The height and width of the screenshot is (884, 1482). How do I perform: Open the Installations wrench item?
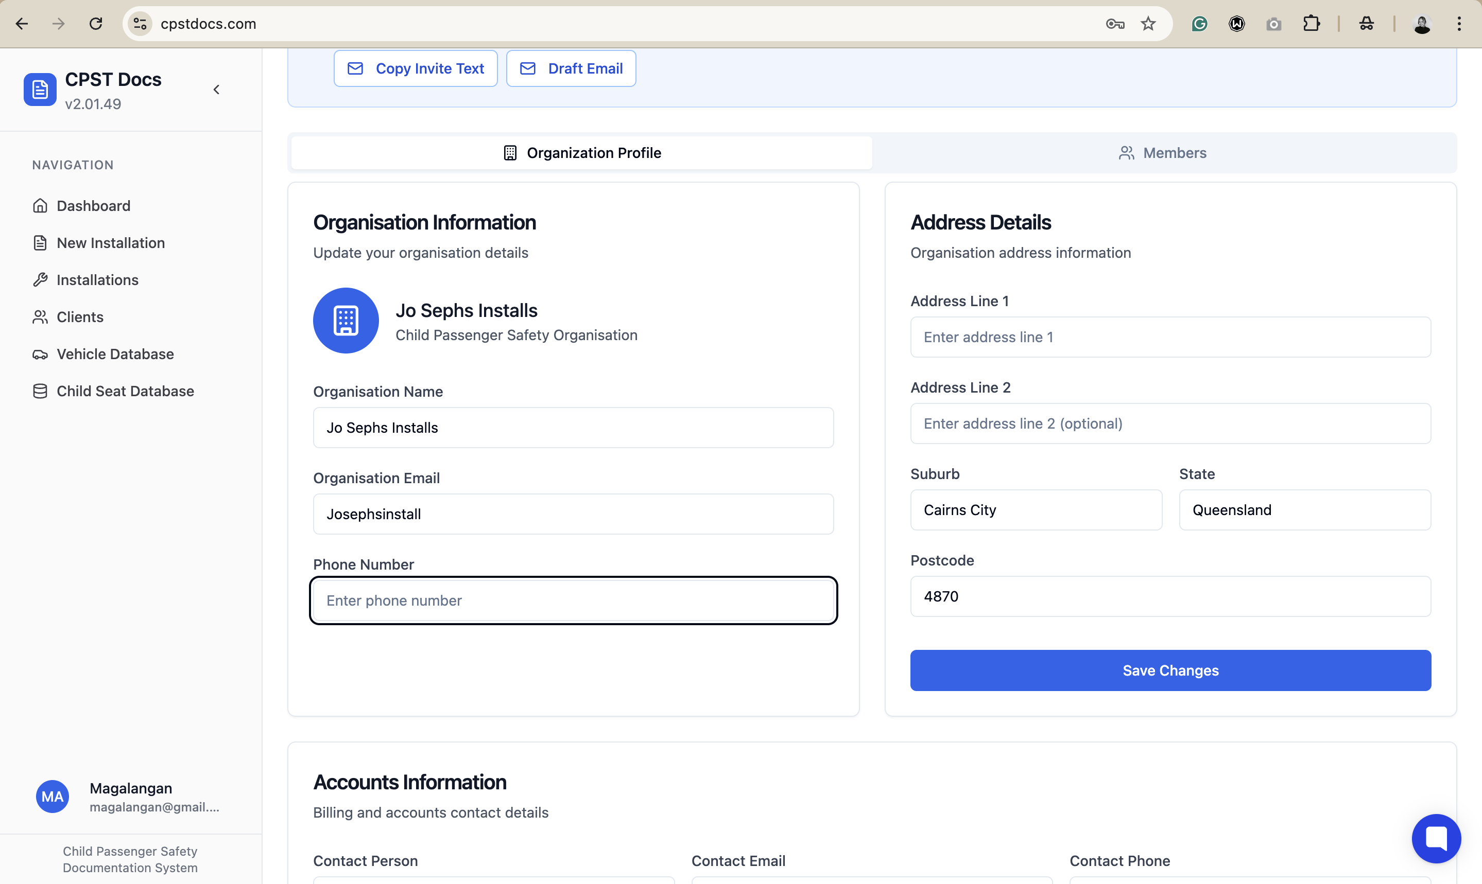coord(97,279)
